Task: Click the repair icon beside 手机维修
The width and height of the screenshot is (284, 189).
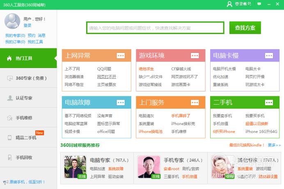Action: pyautogui.click(x=9, y=118)
